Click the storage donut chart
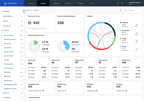This screenshot has height=101, width=144. tap(34, 46)
